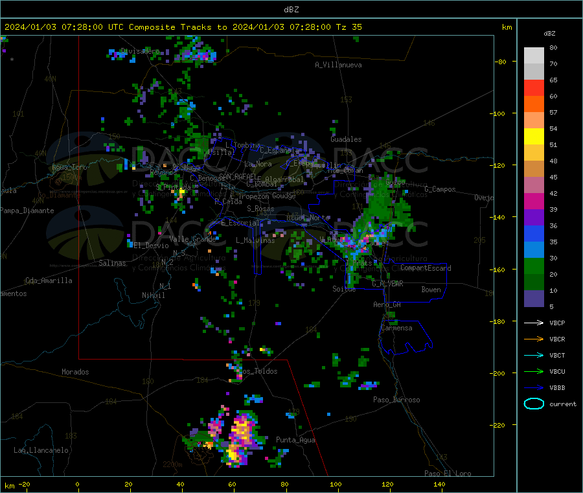Screen dimensions: 583x493
Task: Click the Guadales location label
Action: [346, 139]
